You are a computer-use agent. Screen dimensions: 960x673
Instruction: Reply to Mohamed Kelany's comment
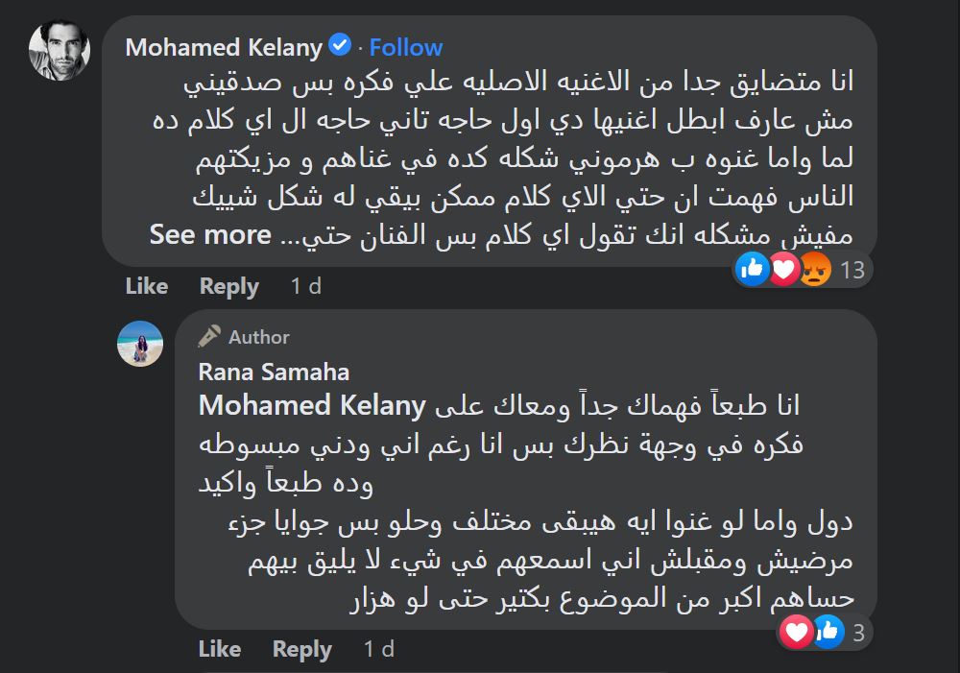228,286
